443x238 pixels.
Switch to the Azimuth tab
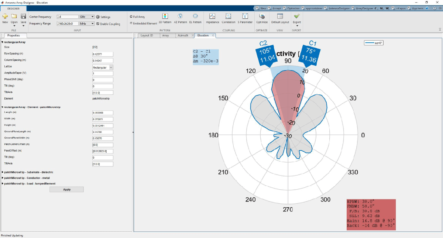click(183, 35)
